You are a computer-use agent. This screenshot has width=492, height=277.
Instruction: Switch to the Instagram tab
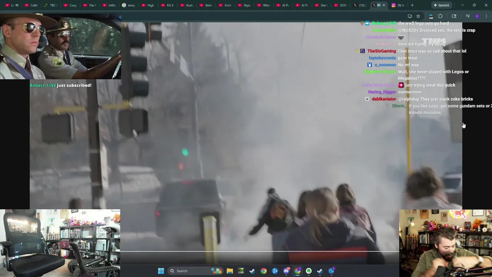[397, 5]
